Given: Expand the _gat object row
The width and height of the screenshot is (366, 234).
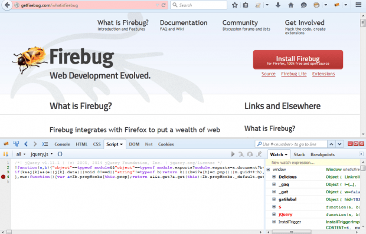Looking at the screenshot, I should pos(274,192).
